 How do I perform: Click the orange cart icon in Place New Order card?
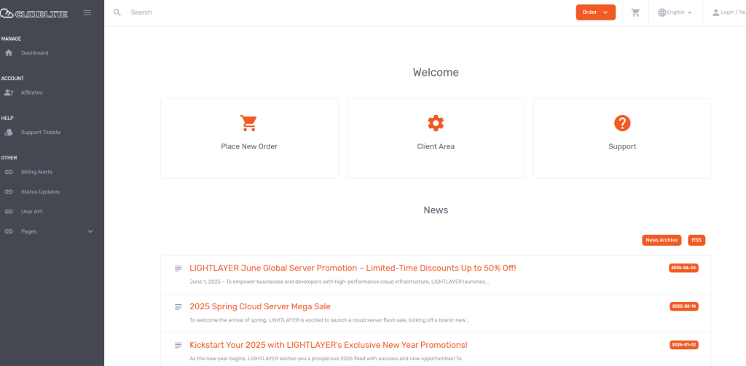[x=248, y=123]
